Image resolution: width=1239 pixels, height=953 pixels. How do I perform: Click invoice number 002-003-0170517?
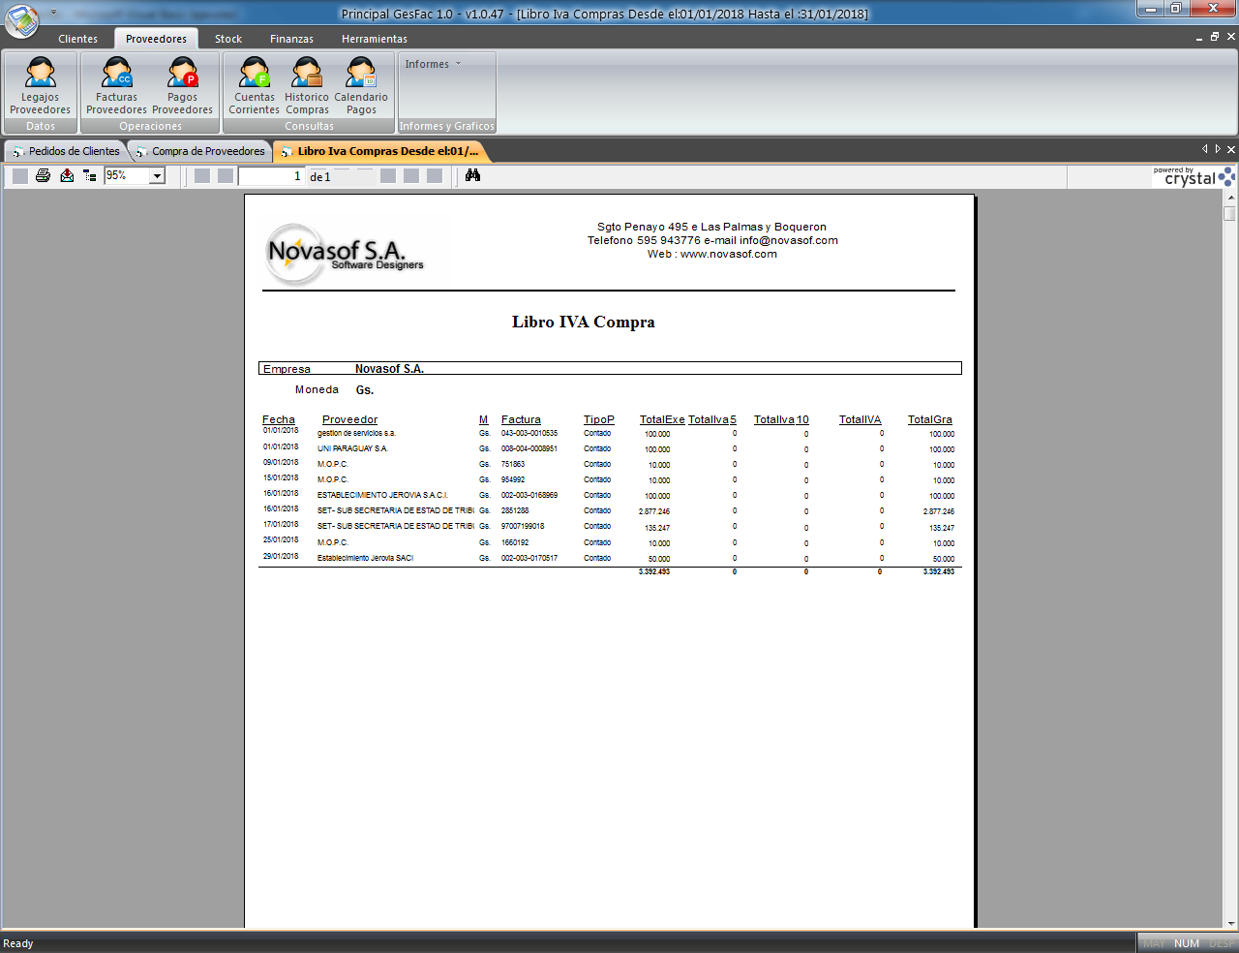(x=529, y=558)
